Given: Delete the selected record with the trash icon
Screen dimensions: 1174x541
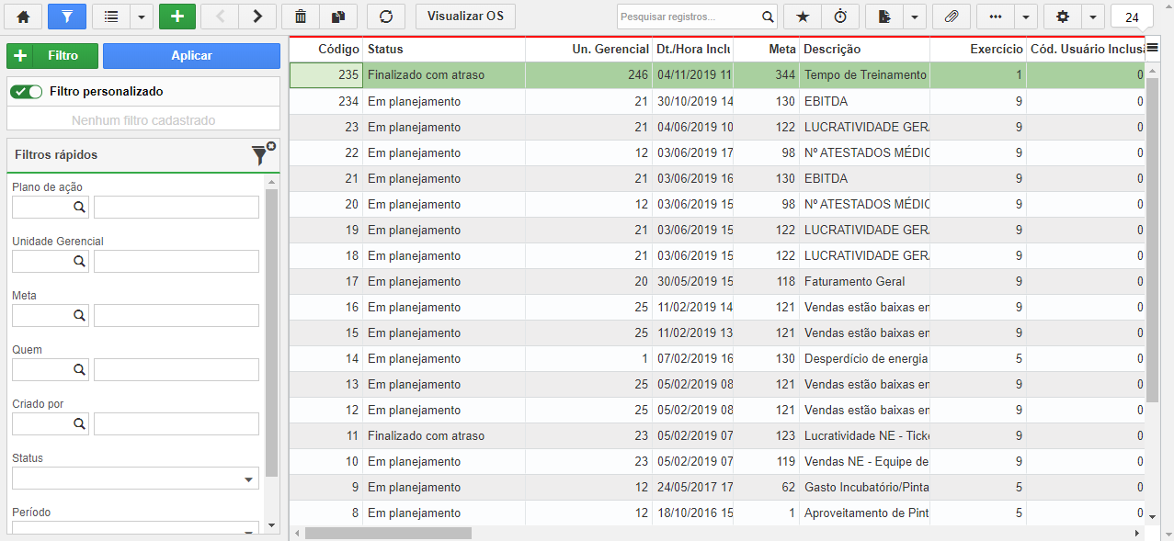Looking at the screenshot, I should click(301, 17).
